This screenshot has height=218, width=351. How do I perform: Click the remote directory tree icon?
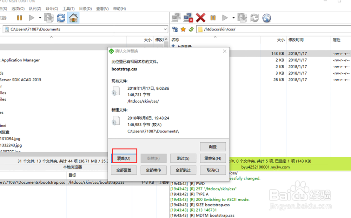tap(175, 29)
